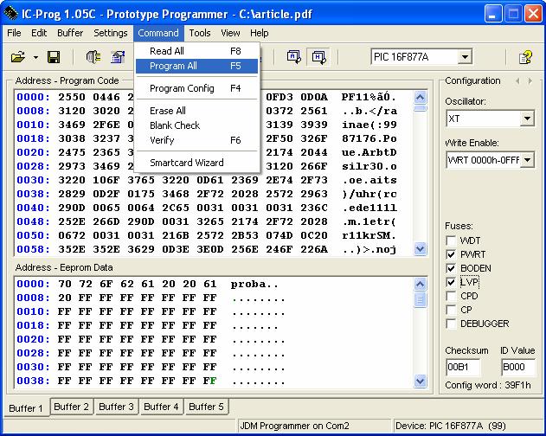This screenshot has width=546, height=436.
Task: Uncheck the LVP fuse checkbox
Action: click(451, 282)
